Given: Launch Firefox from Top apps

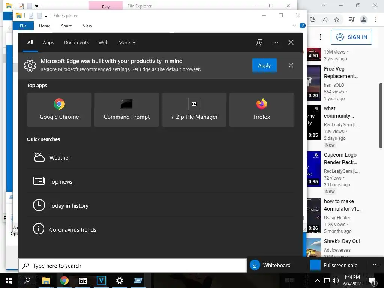Looking at the screenshot, I should click(x=261, y=110).
